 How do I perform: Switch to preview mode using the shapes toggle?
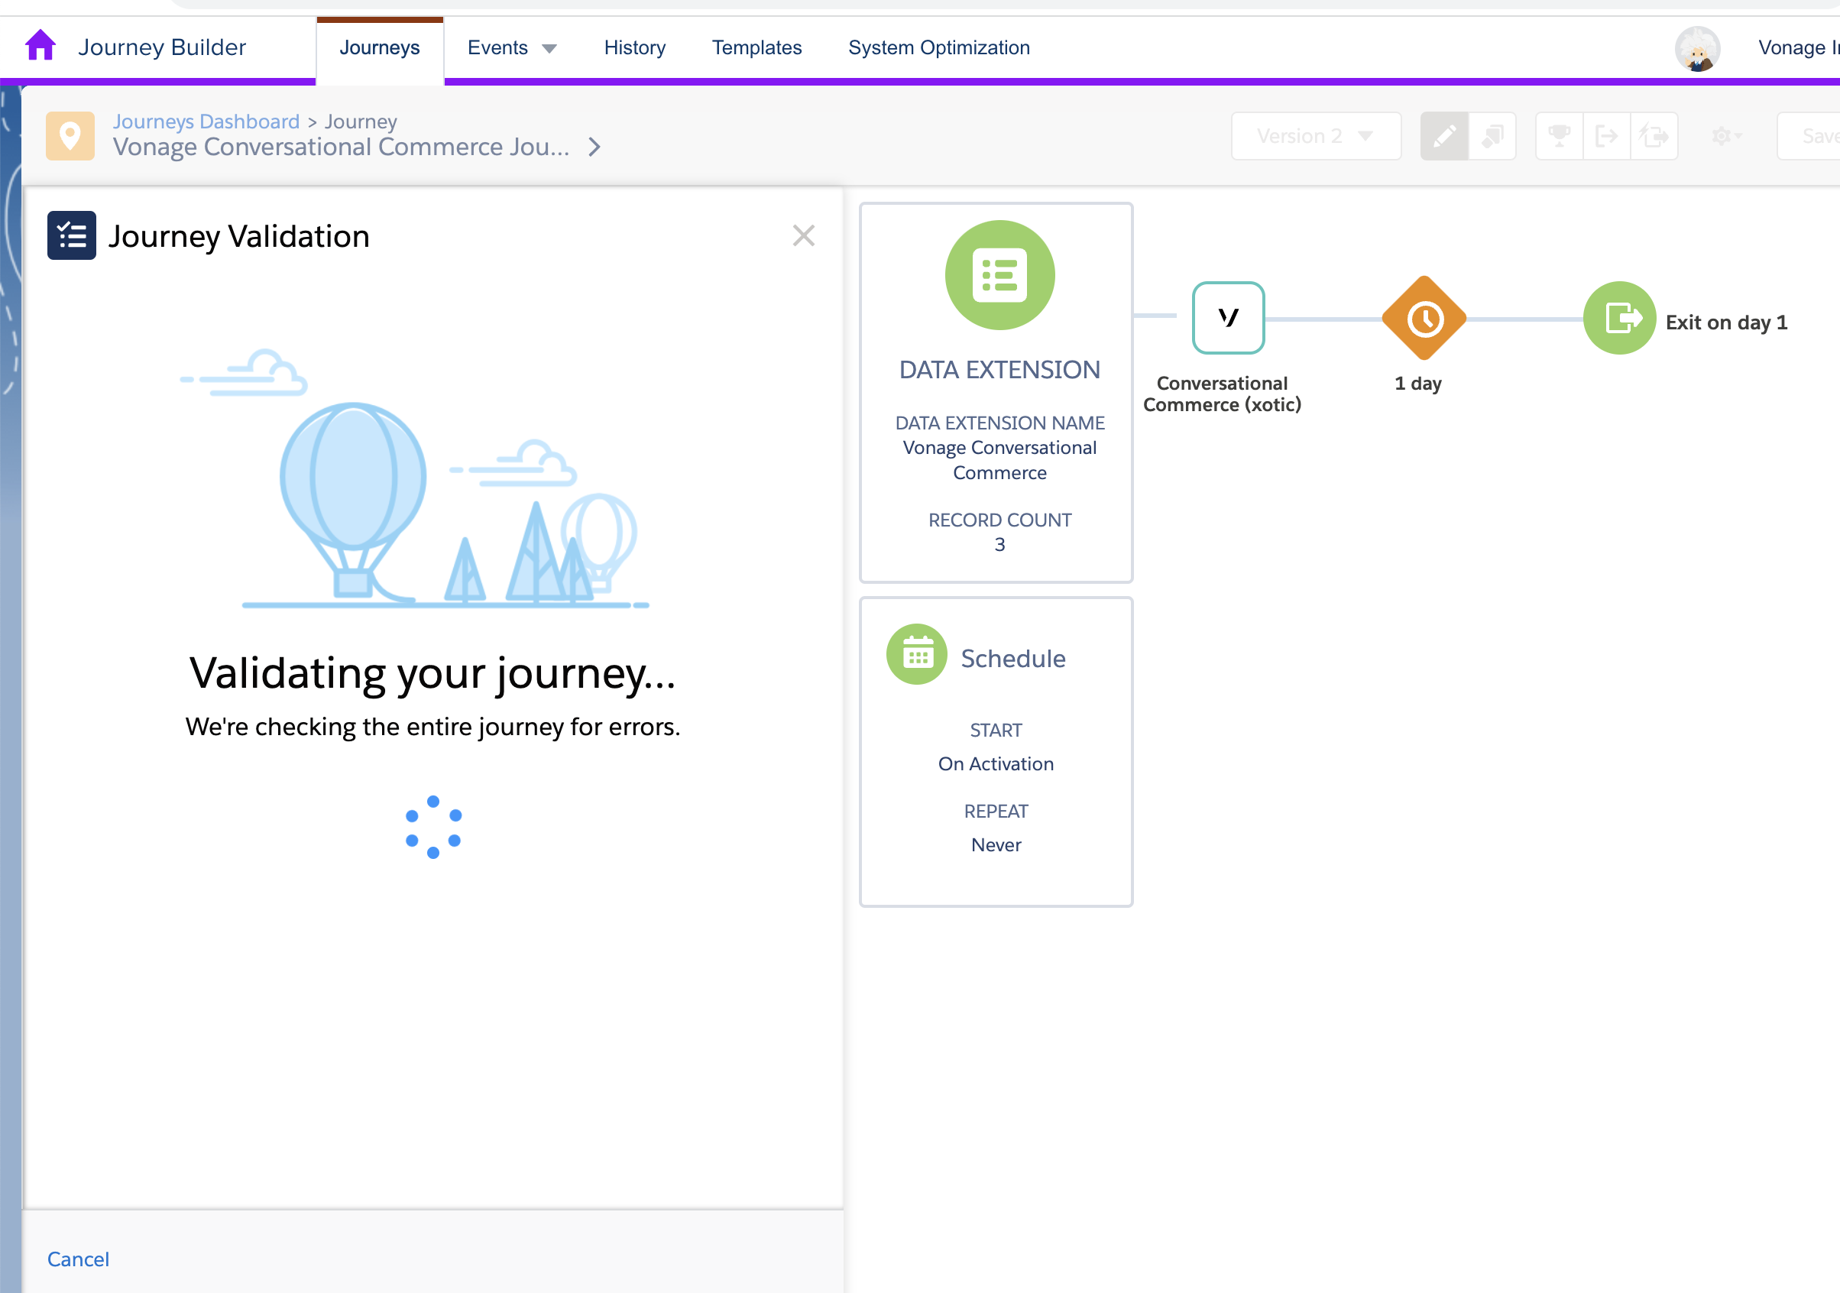[x=1491, y=135]
